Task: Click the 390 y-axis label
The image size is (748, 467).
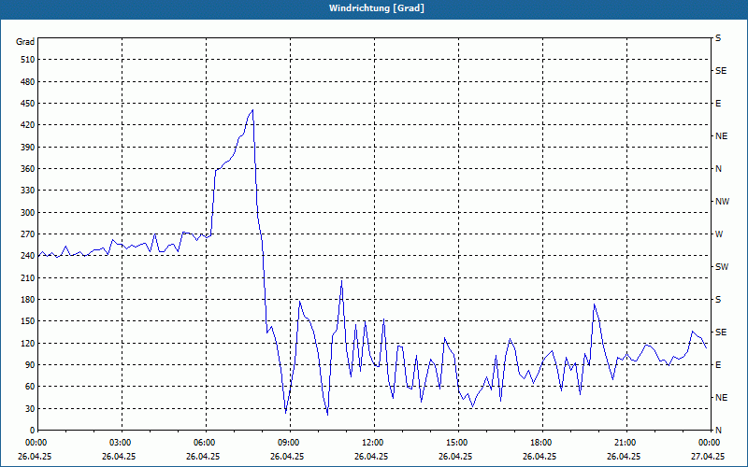Action: click(x=27, y=148)
